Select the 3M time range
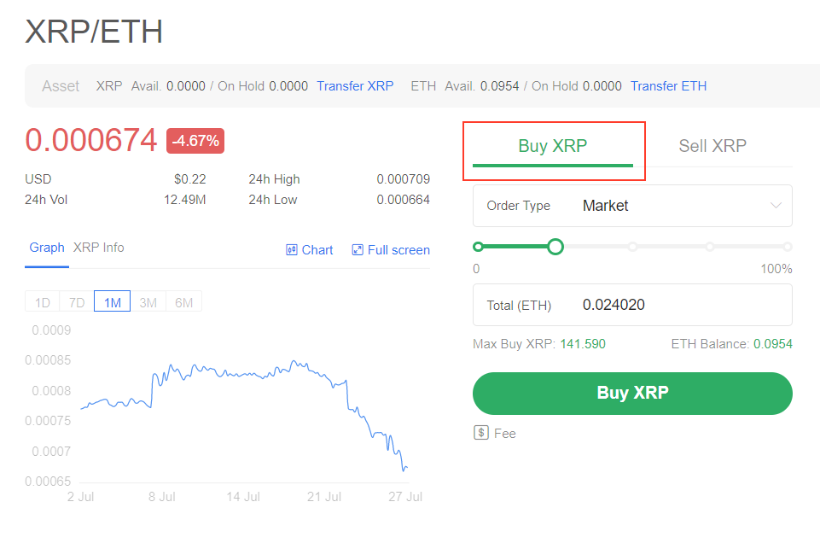This screenshot has width=820, height=537. [x=148, y=302]
